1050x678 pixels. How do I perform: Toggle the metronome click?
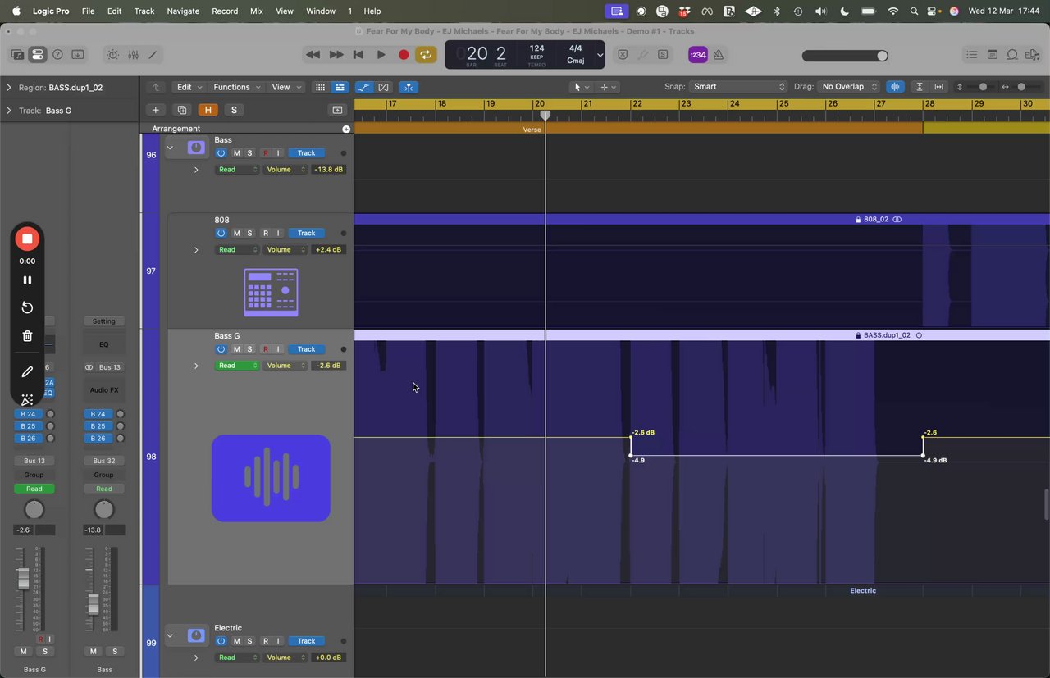719,55
